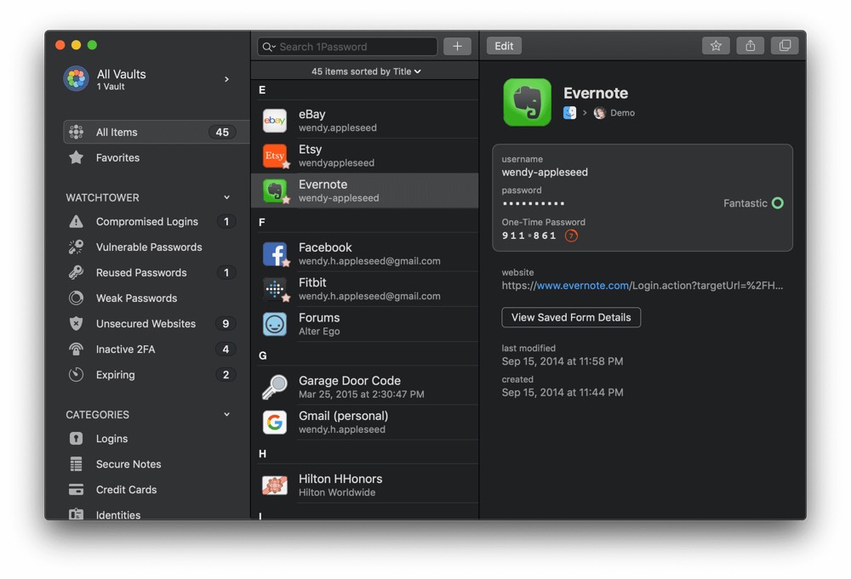The height and width of the screenshot is (579, 851).
Task: Open the sorted by Title dropdown
Action: click(x=366, y=71)
